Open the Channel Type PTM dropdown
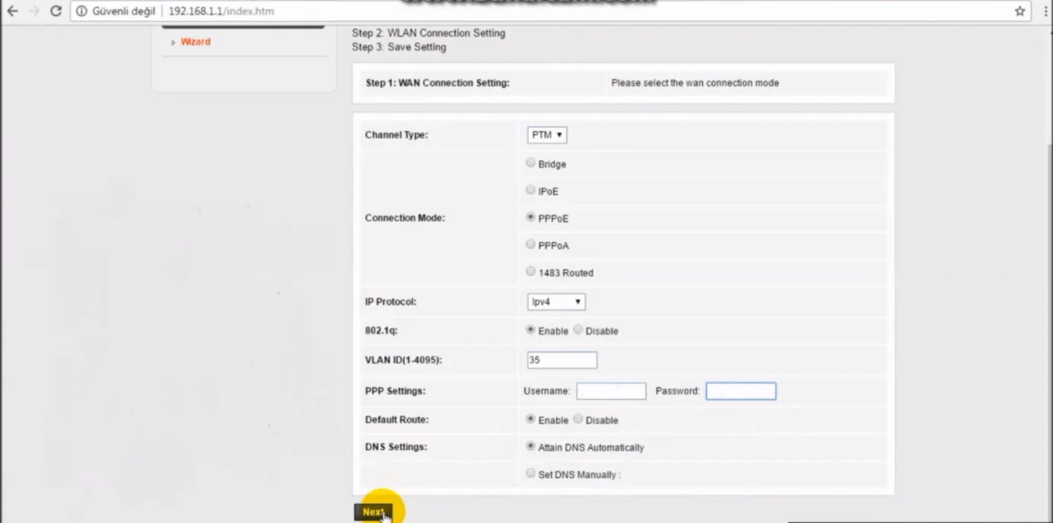This screenshot has width=1053, height=523. [x=547, y=135]
